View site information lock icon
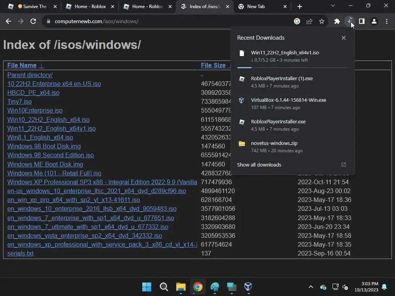This screenshot has width=395, height=296. tap(49, 22)
